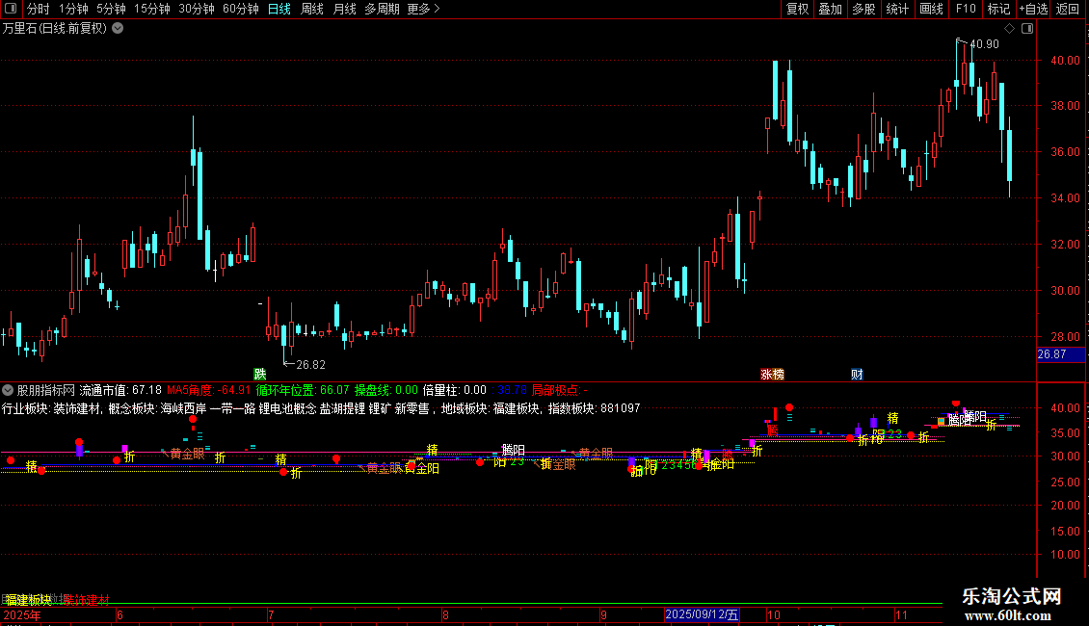Open the 多股 multi-stock view
Viewport: 1089px width, 626px height.
[x=863, y=9]
